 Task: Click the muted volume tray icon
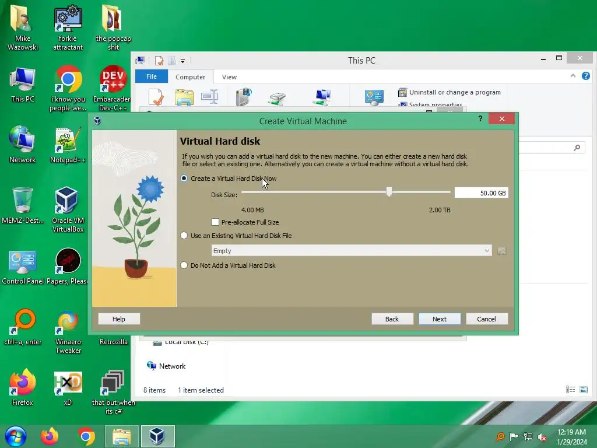pos(542,437)
